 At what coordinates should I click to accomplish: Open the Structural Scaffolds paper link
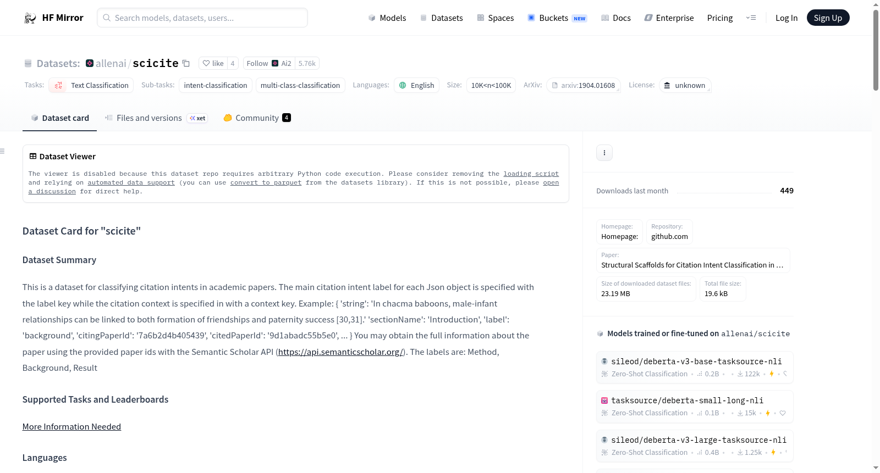click(x=693, y=260)
